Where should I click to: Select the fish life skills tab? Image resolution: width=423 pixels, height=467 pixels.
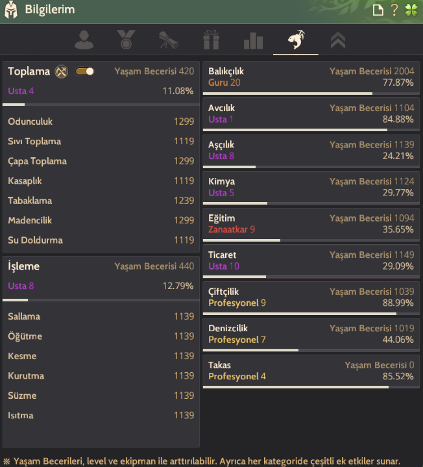coord(295,40)
